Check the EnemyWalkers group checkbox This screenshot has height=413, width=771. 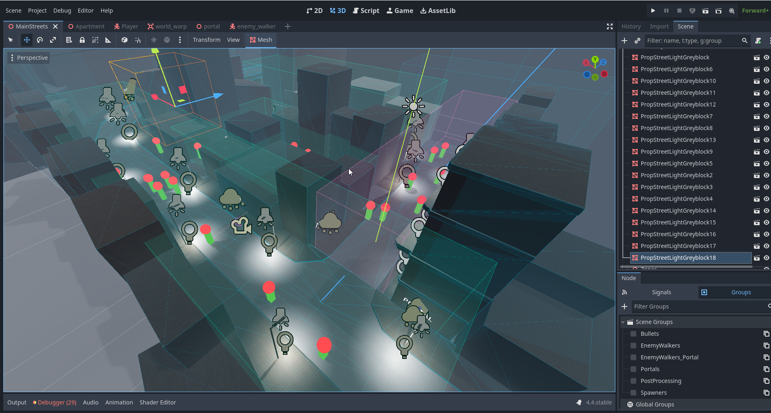coord(633,346)
